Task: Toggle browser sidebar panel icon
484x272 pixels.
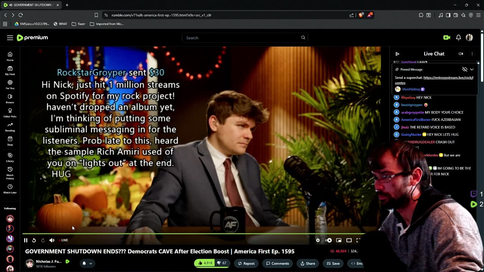Action: click(448, 15)
